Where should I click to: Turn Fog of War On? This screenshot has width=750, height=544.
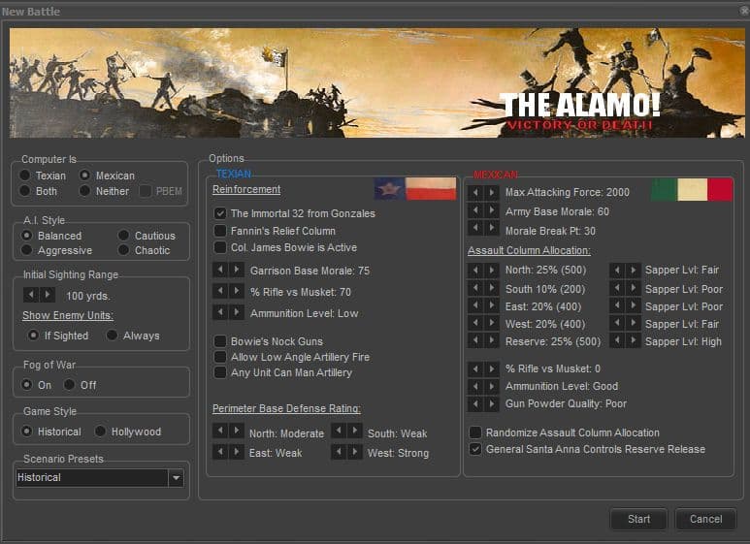click(x=27, y=384)
